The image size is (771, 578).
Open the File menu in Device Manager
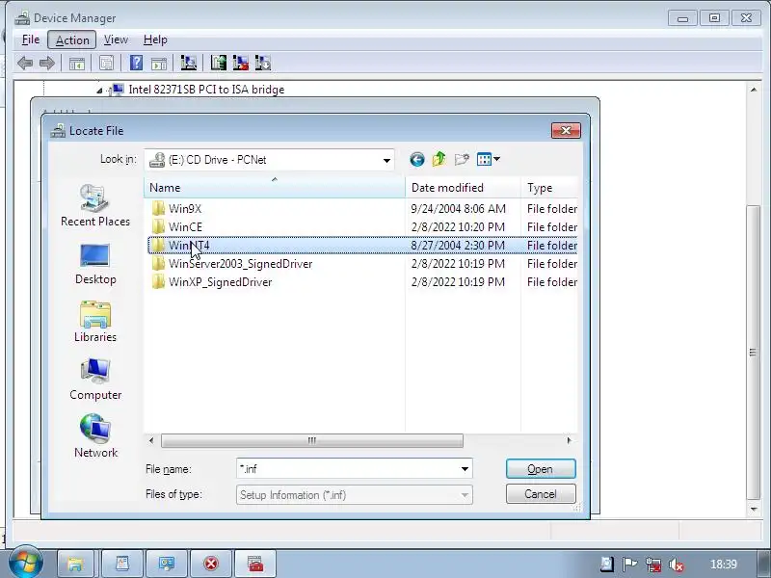pyautogui.click(x=31, y=39)
